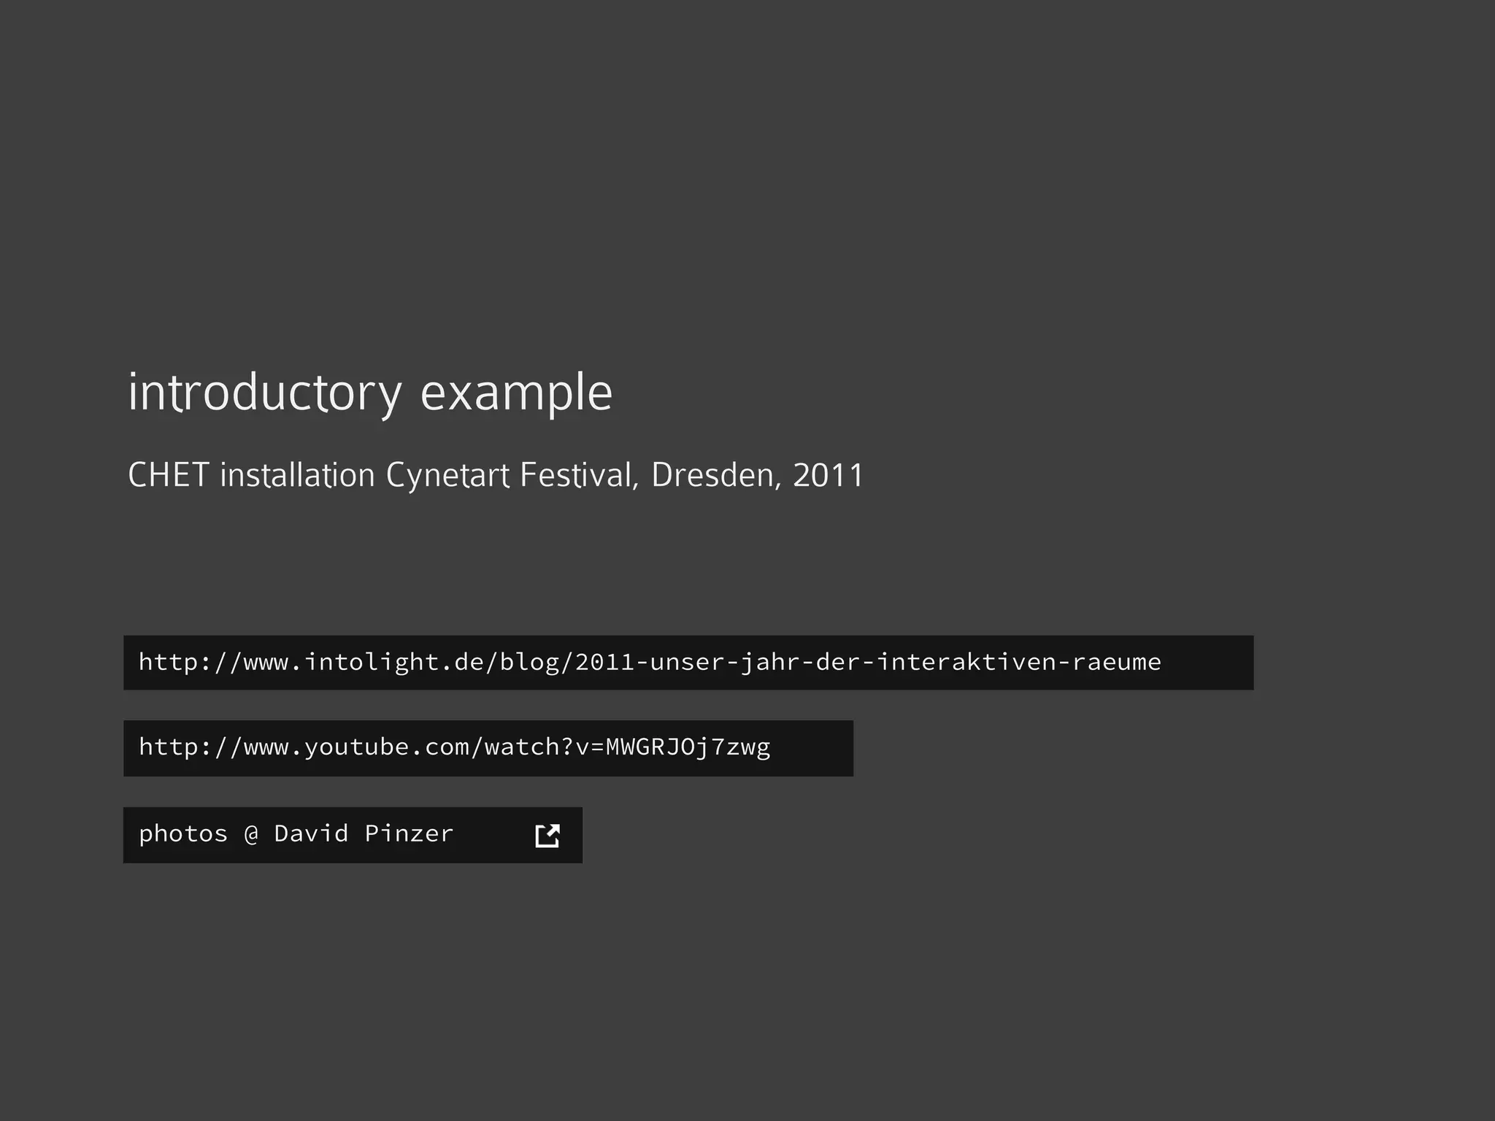
Task: Click the year '2011' in the subtitle
Action: click(x=829, y=475)
